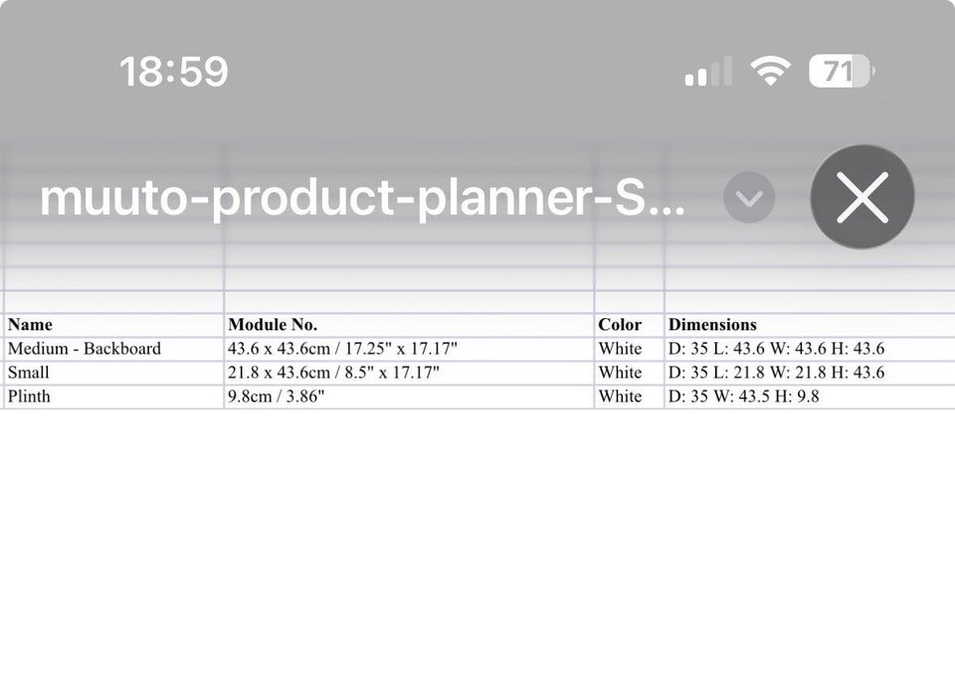This screenshot has width=955, height=688.
Task: Select the Module No. column header
Action: 273,325
